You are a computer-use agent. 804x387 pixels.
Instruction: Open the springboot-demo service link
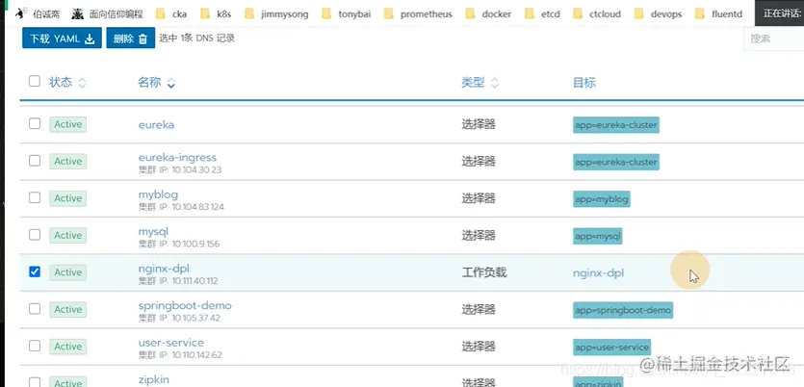click(x=185, y=305)
